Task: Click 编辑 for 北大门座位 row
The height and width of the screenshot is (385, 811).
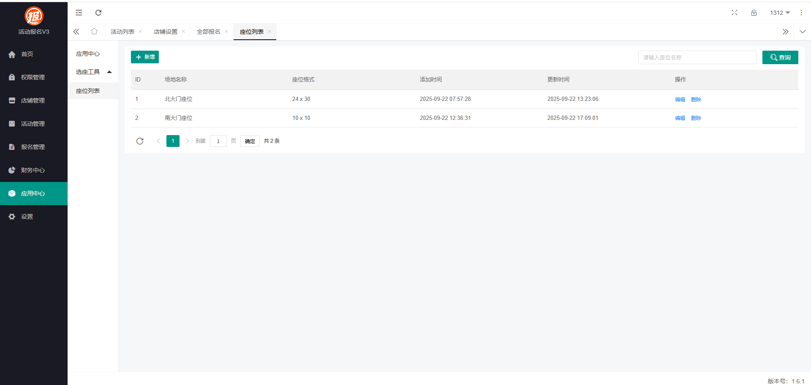Action: click(680, 100)
